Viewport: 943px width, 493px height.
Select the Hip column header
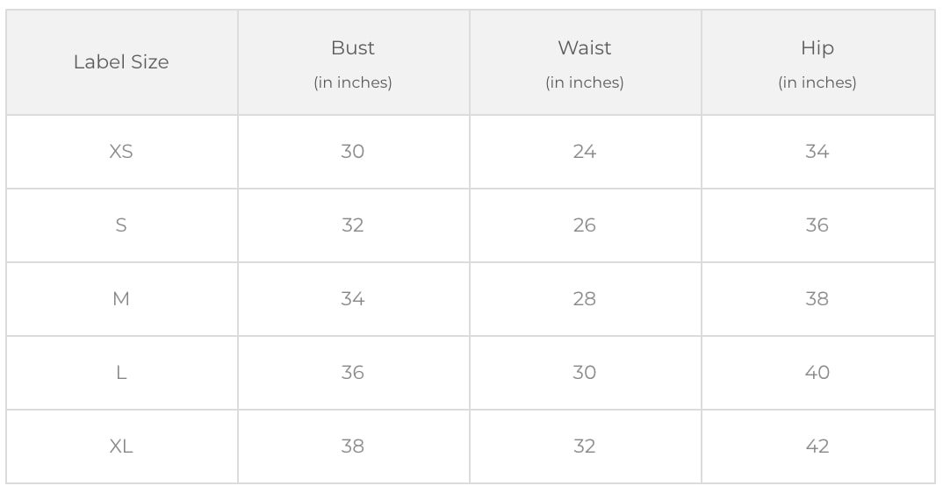click(817, 48)
